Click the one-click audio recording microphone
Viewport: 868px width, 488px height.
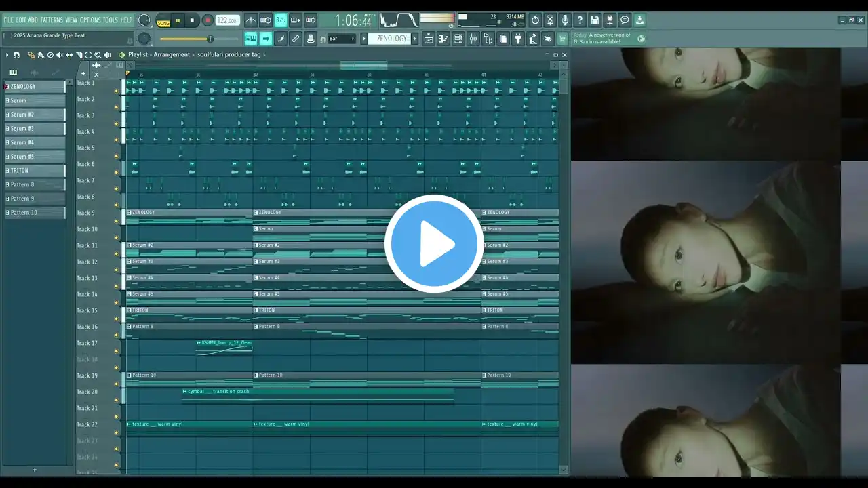(565, 20)
